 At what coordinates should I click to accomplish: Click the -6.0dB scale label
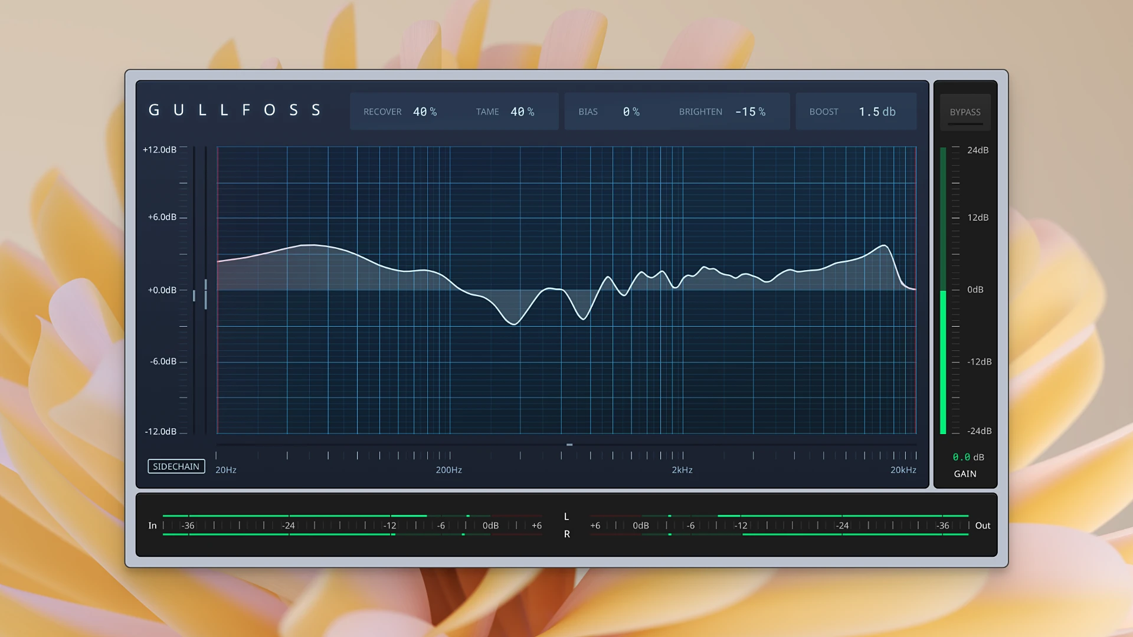pos(163,362)
